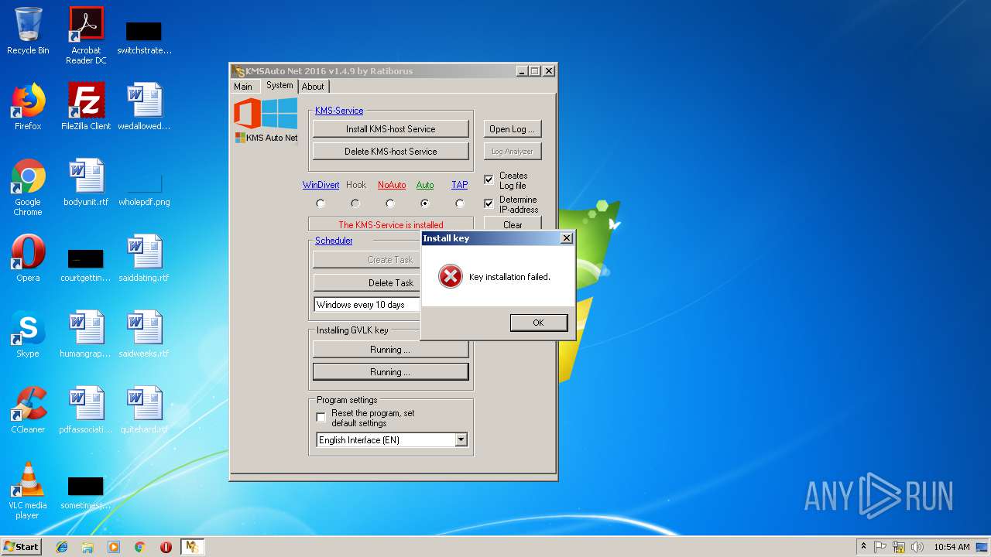This screenshot has width=991, height=557.
Task: Open the wedallowed document icon
Action: (144, 107)
